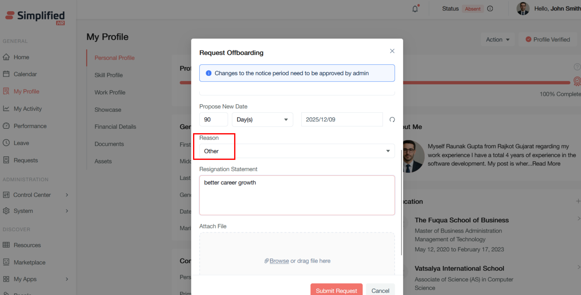
Task: Expand the System submenu
Action: [x=67, y=211]
